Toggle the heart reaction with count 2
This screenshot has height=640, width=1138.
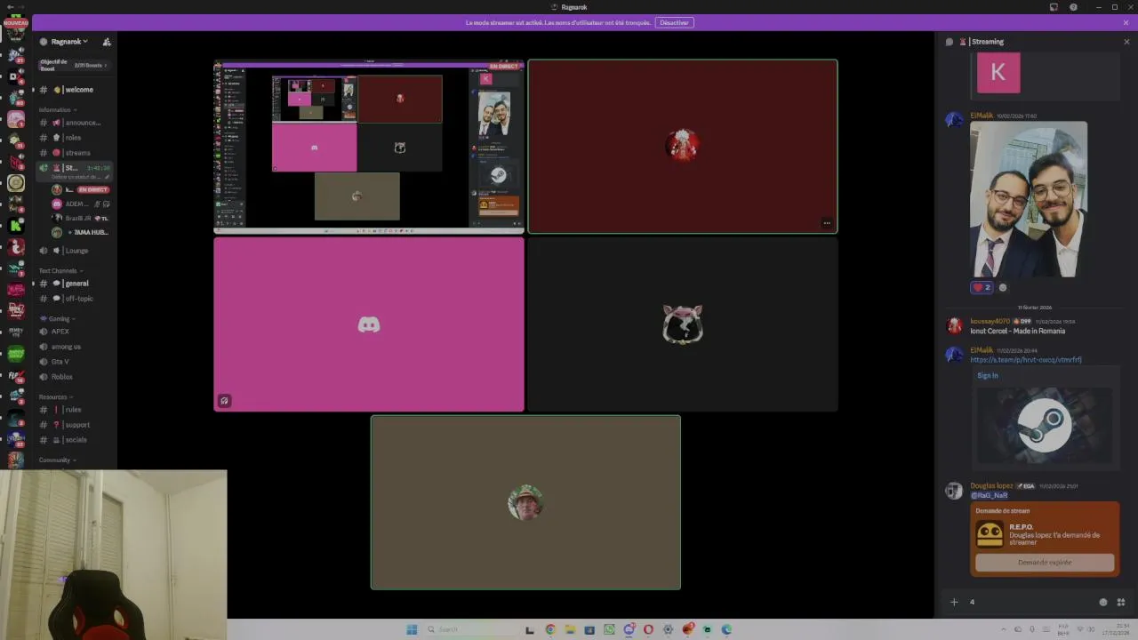click(x=982, y=287)
